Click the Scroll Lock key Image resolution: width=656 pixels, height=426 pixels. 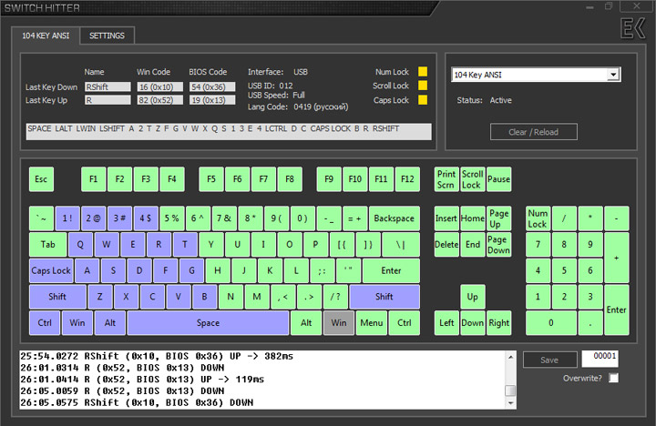(x=472, y=179)
